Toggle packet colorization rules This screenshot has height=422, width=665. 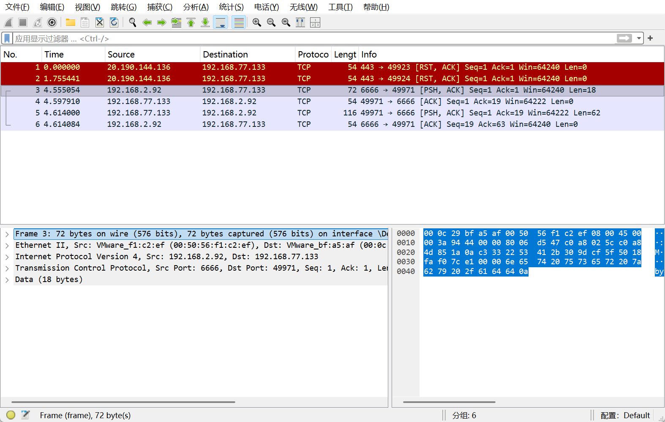[x=239, y=22]
